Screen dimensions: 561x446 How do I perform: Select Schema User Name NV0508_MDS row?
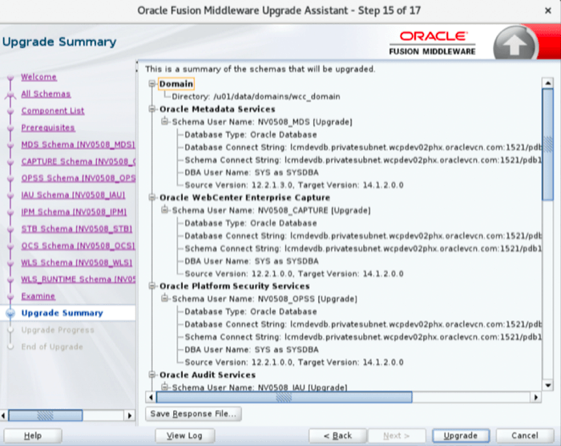click(262, 122)
